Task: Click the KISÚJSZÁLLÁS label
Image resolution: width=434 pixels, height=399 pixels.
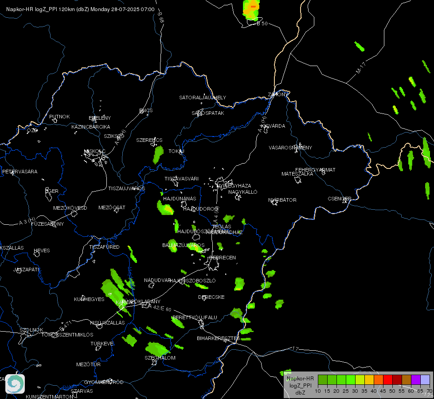Action: pyautogui.click(x=107, y=323)
